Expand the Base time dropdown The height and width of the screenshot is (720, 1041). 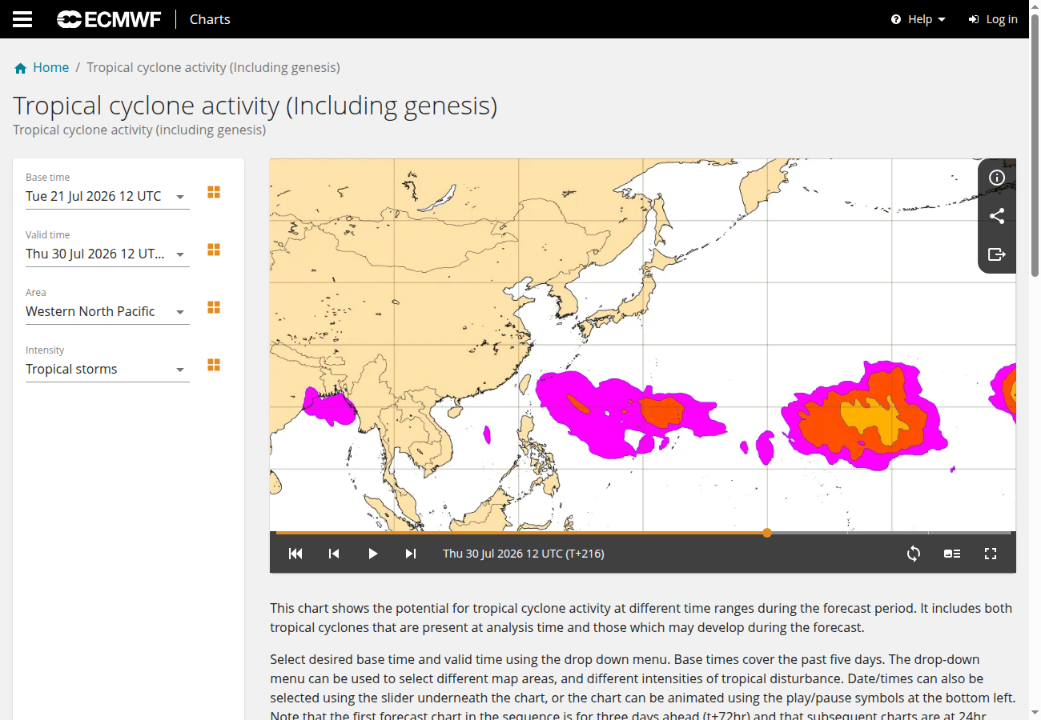(107, 196)
